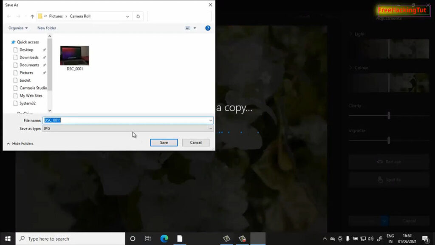Image resolution: width=435 pixels, height=245 pixels.
Task: Open the notification center
Action: [x=426, y=239]
